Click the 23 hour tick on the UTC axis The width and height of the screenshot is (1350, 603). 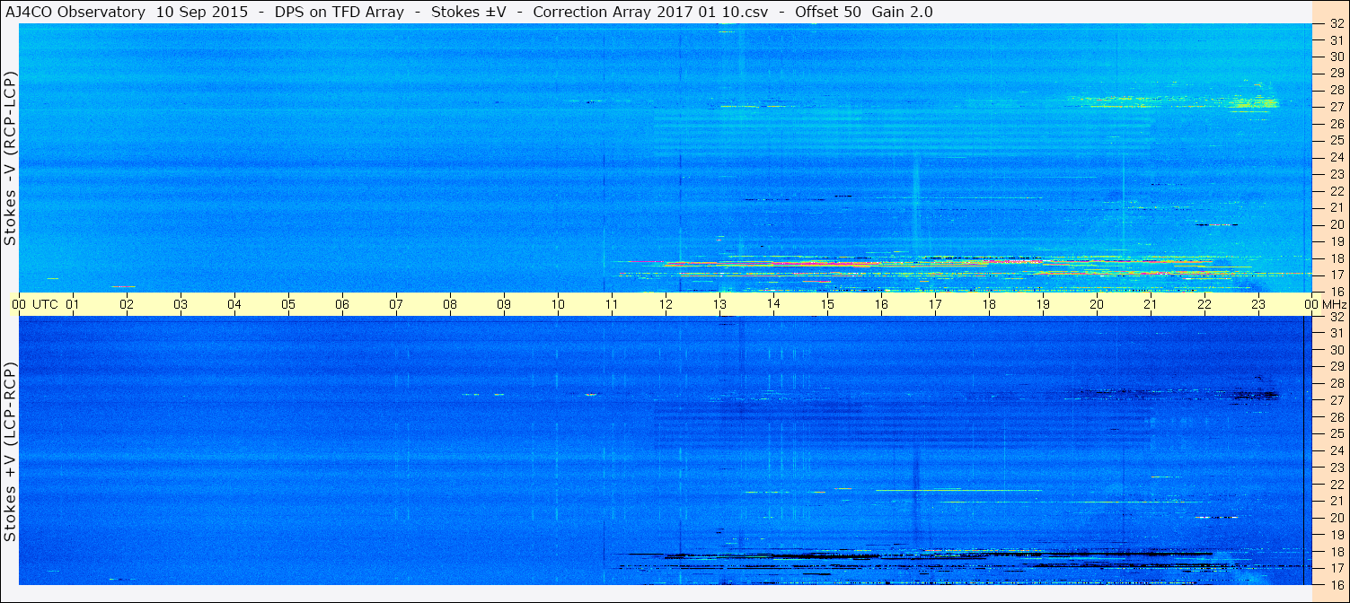click(1258, 304)
